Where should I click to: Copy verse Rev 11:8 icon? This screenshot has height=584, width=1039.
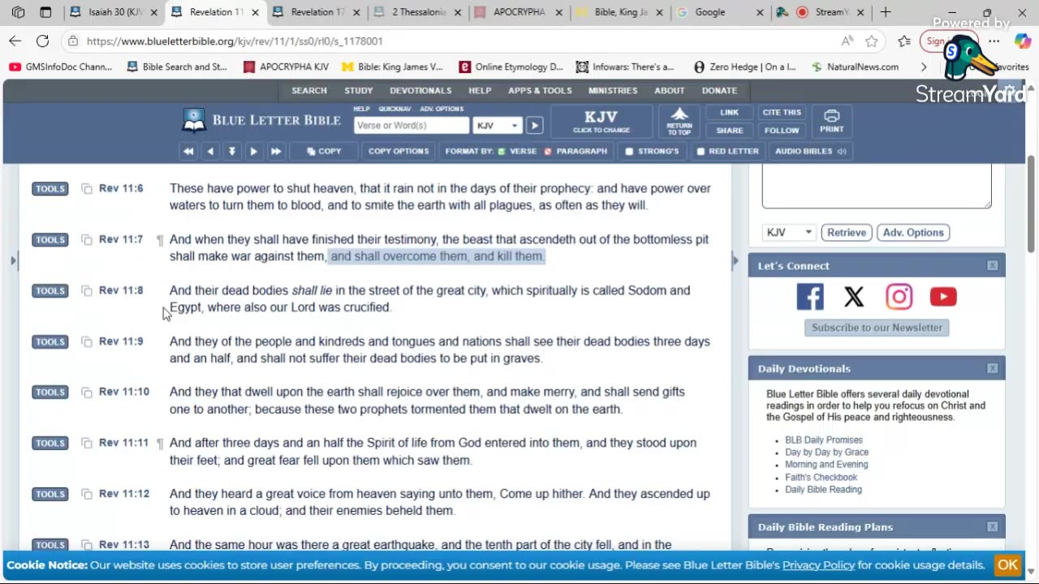click(x=87, y=291)
